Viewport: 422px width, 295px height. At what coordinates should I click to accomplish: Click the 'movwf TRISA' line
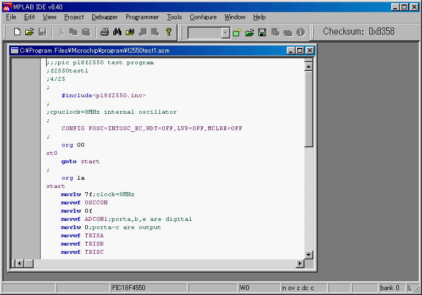[82, 236]
